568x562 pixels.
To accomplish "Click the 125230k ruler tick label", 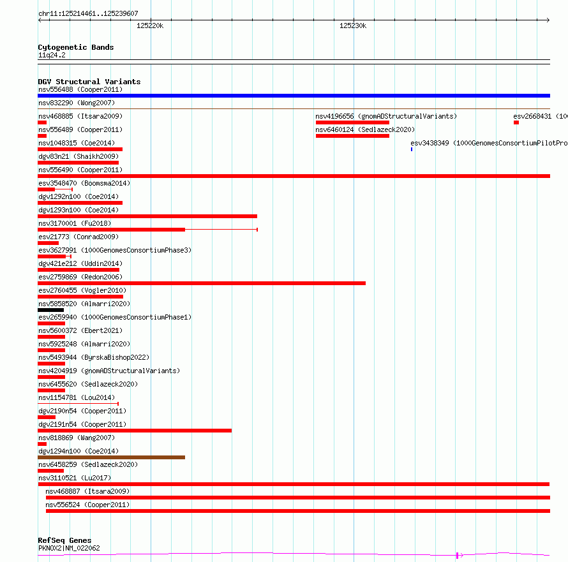I will [353, 26].
